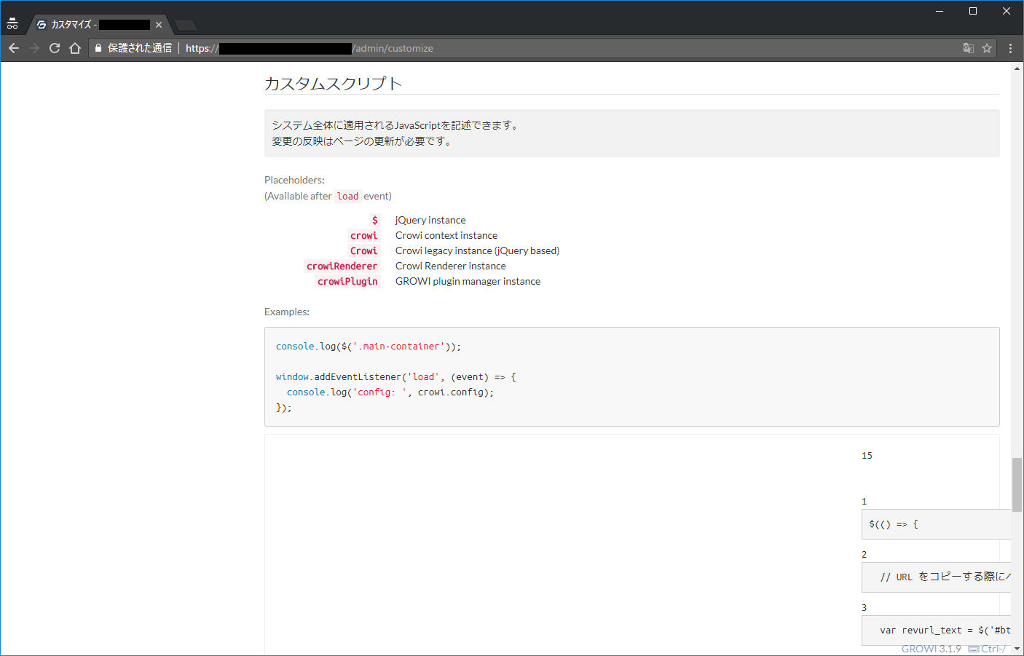Viewport: 1024px width, 656px height.
Task: View security info via the lock icon
Action: point(98,47)
